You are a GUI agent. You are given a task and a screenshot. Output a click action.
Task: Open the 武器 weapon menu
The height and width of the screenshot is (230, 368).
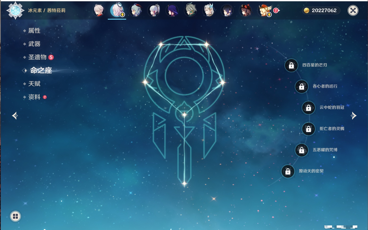click(34, 44)
